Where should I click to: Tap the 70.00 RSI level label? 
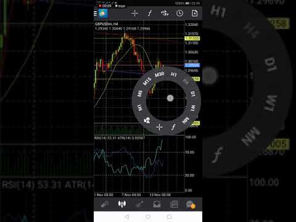point(189,152)
